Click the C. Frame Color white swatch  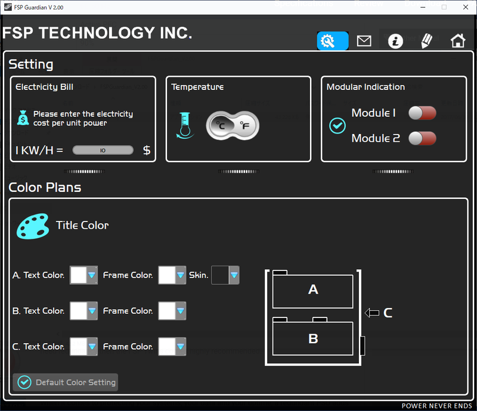167,347
